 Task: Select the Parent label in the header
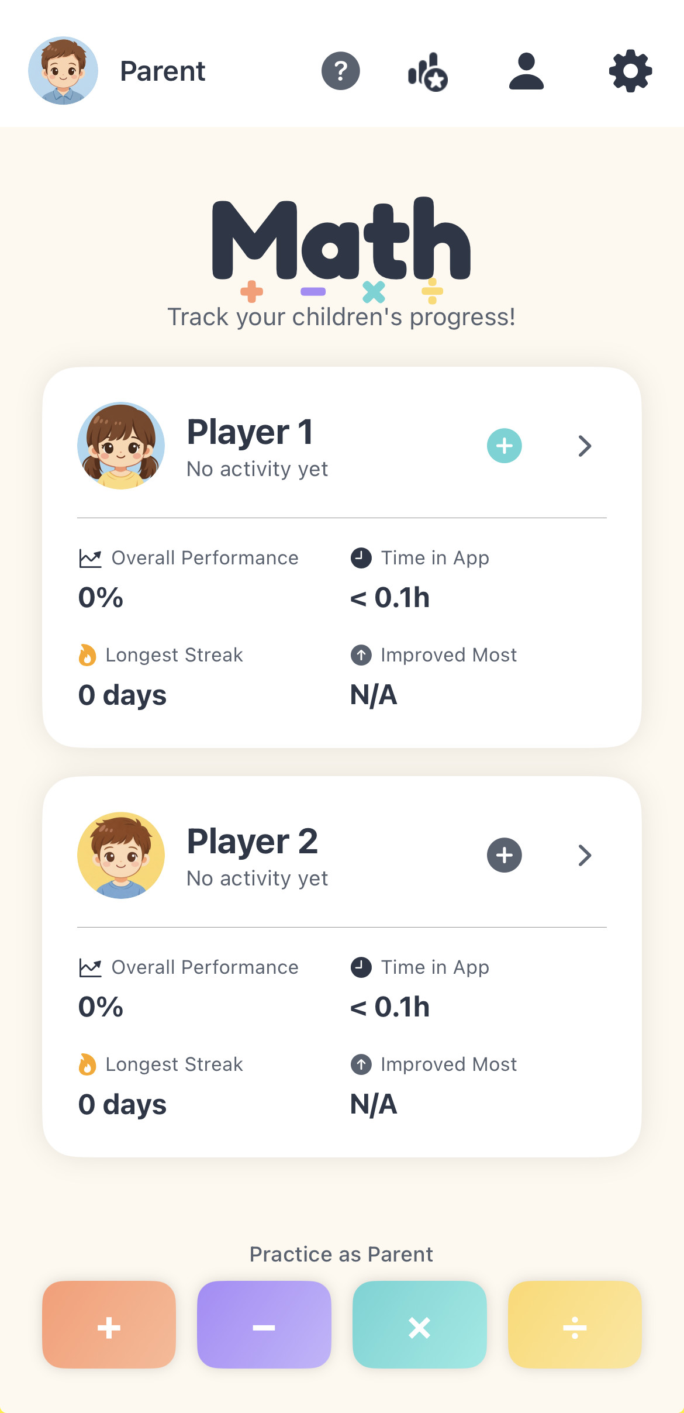(x=162, y=71)
